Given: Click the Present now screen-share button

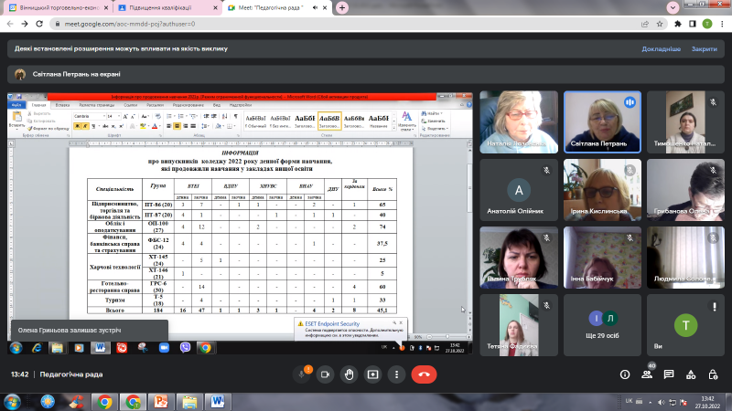Looking at the screenshot, I should (x=373, y=374).
